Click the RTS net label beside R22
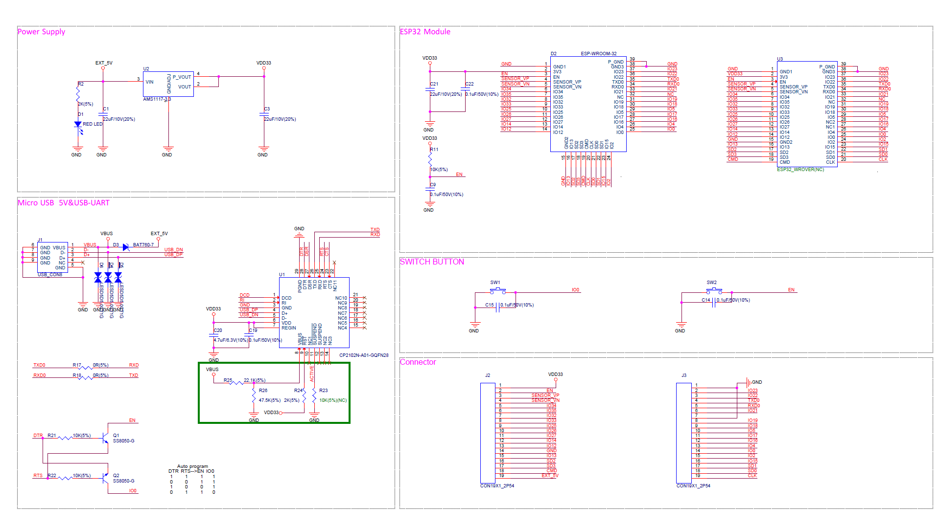This screenshot has height=528, width=940. tap(38, 476)
